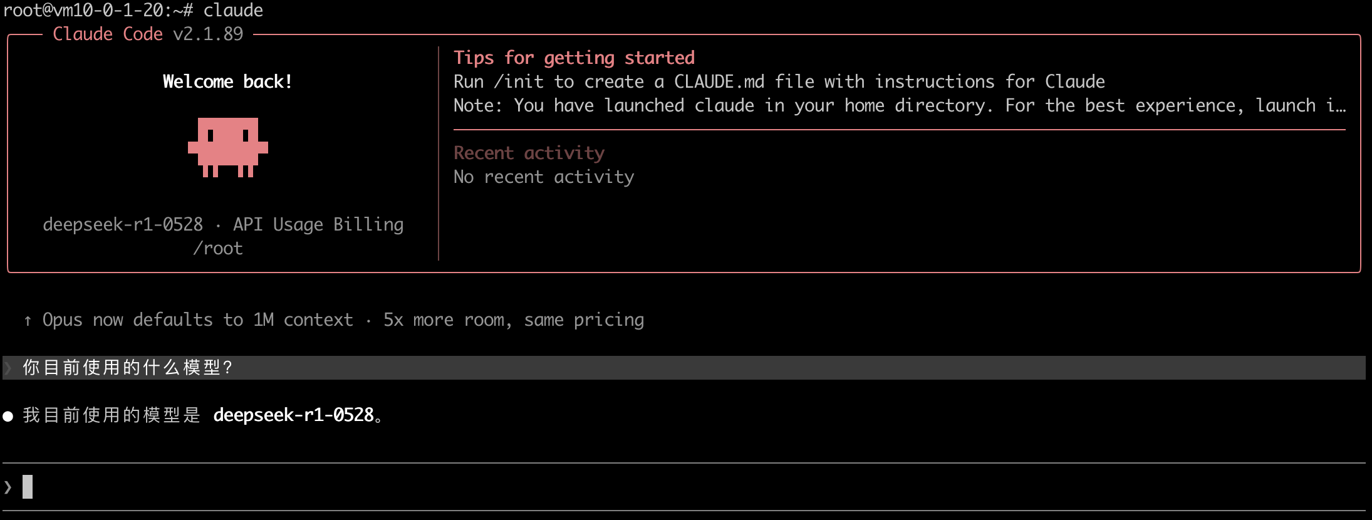1372x520 pixels.
Task: Click the No recent activity text
Action: [543, 177]
